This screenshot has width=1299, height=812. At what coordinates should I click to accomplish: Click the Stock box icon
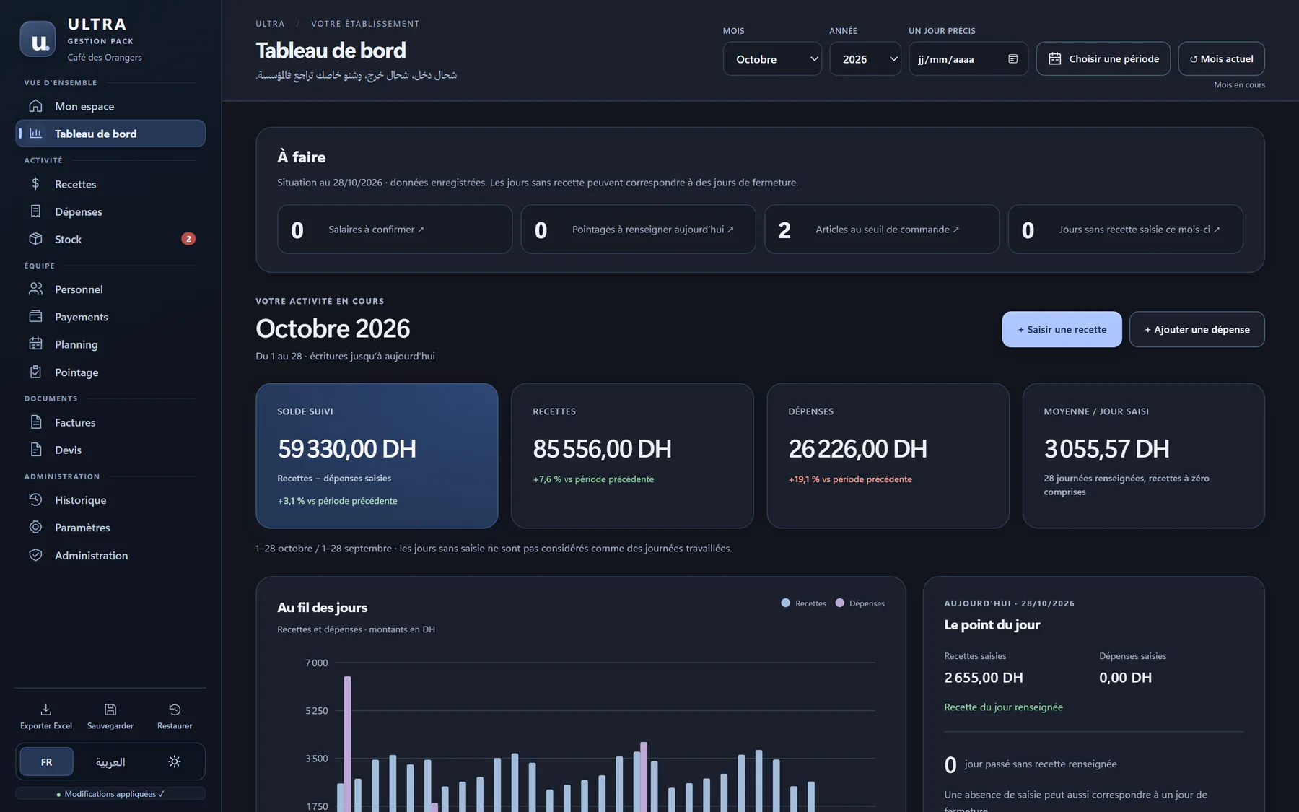point(35,239)
